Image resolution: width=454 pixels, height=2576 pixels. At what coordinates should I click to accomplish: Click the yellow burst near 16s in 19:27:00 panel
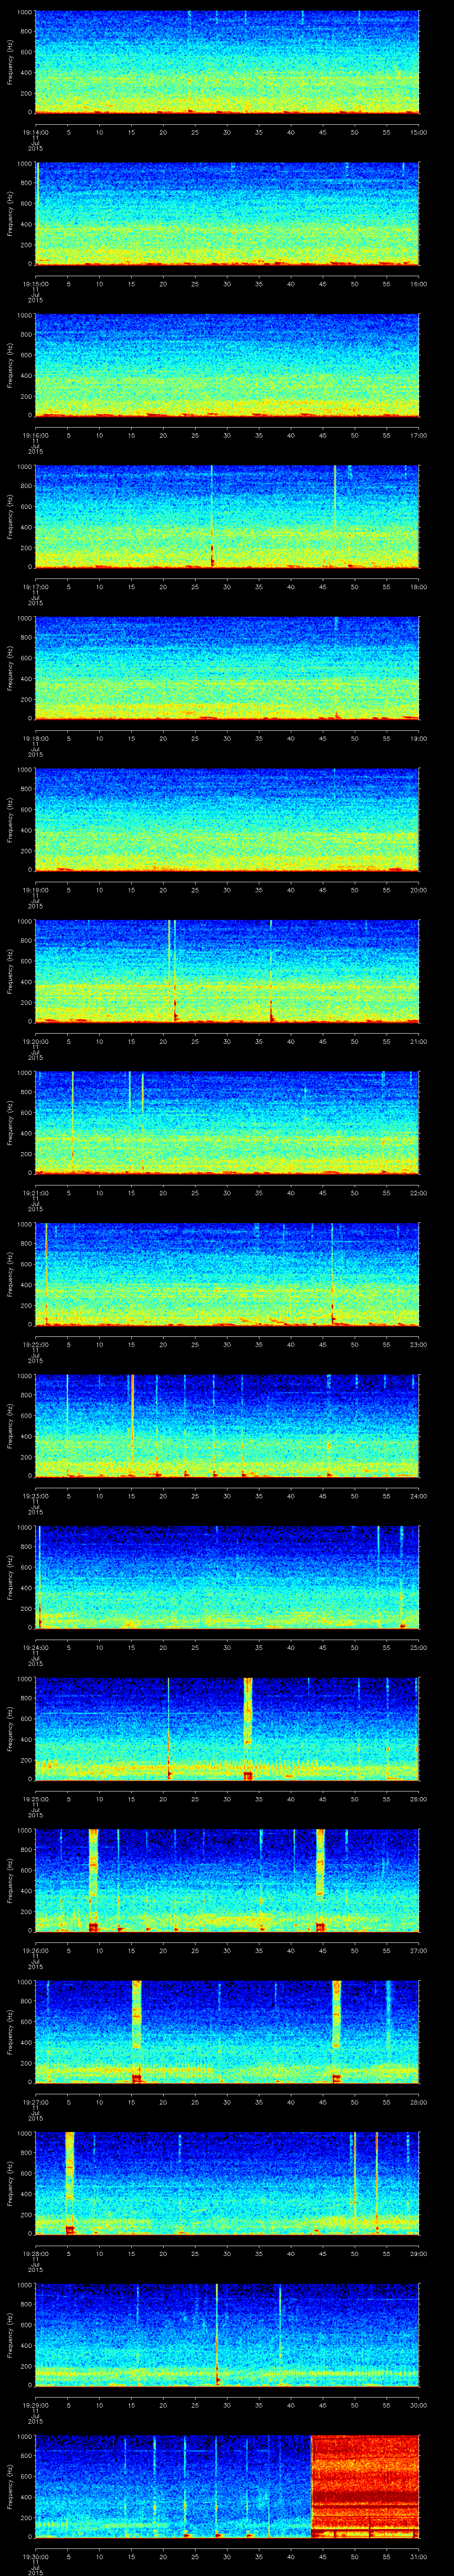tap(137, 2032)
